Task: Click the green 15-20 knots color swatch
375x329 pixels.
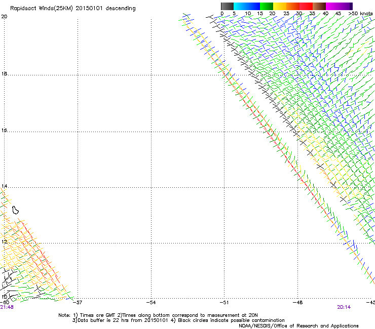Action: click(267, 6)
